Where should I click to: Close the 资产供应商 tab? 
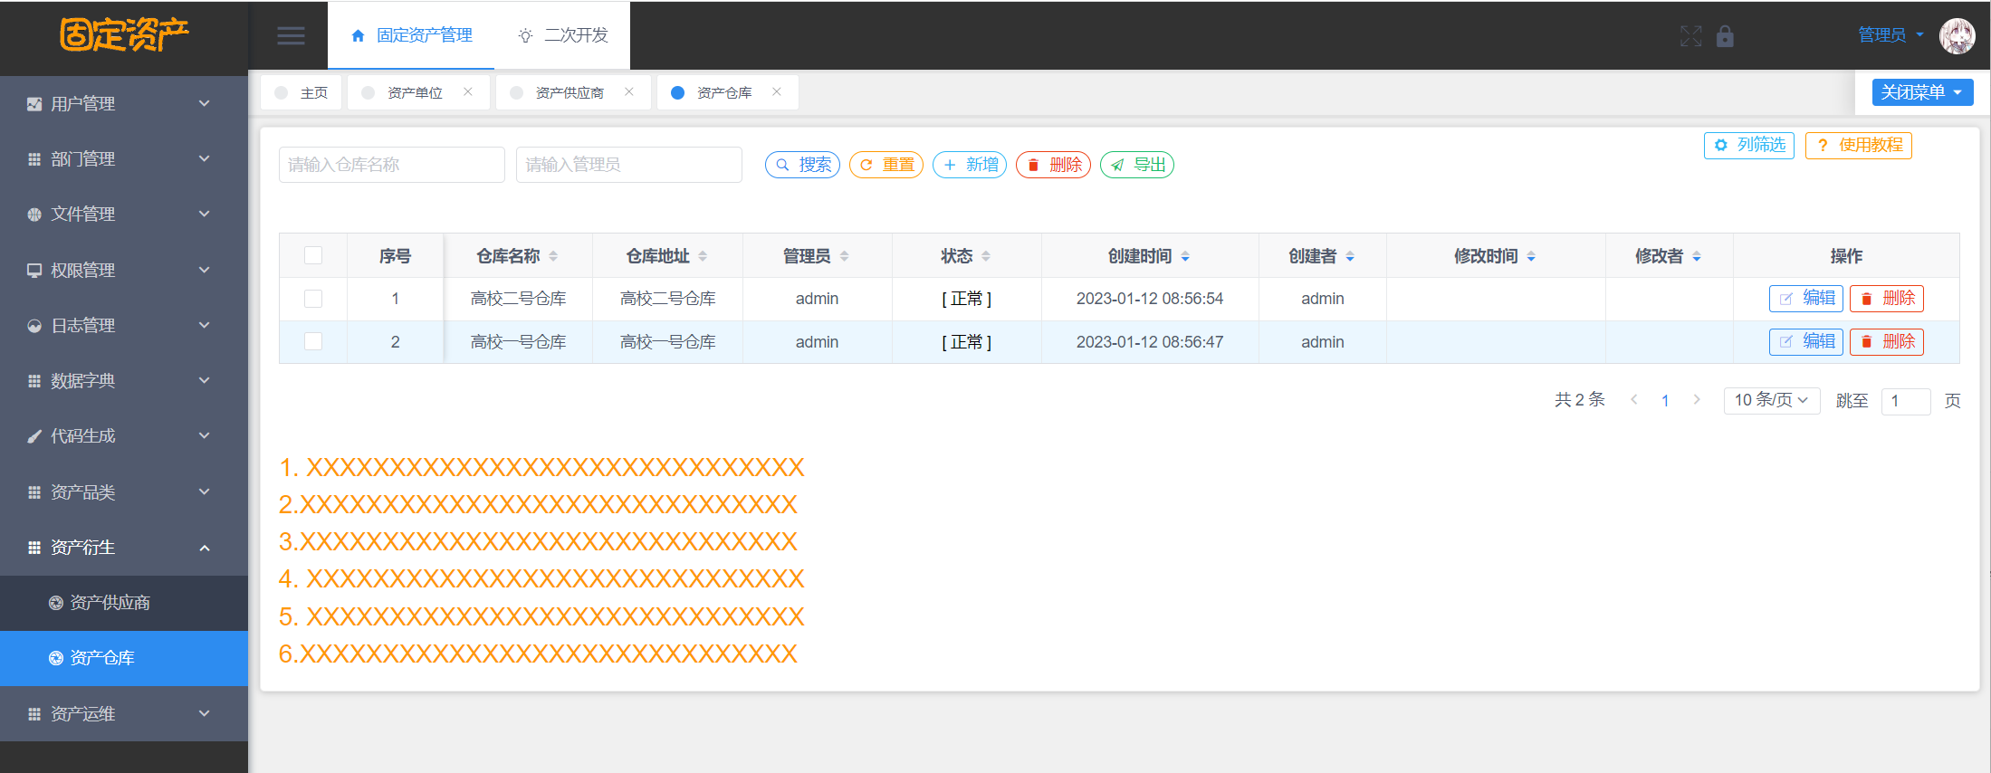click(x=629, y=92)
